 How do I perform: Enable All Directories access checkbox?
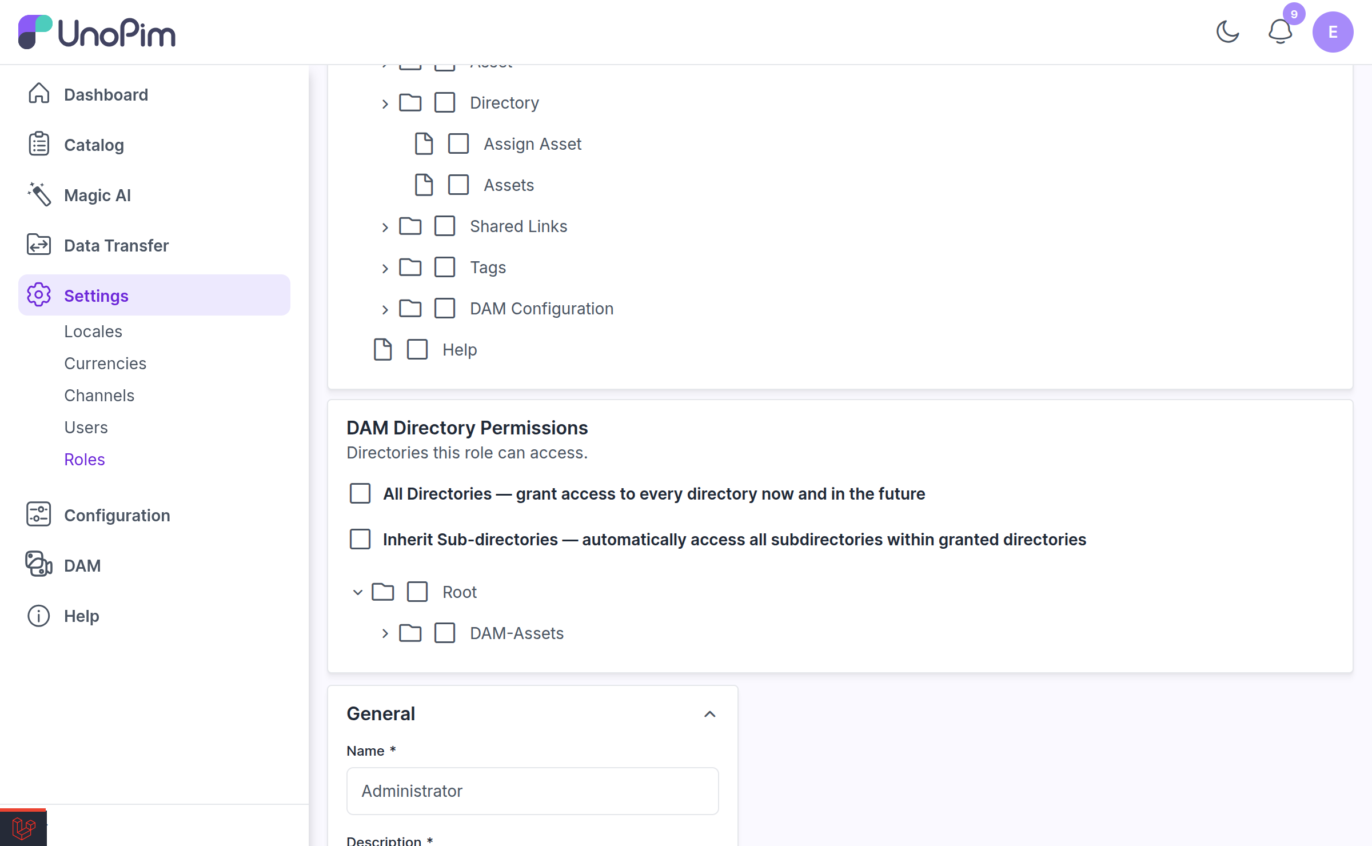tap(360, 493)
